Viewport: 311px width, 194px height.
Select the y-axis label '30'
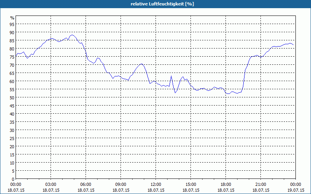pos(12,130)
